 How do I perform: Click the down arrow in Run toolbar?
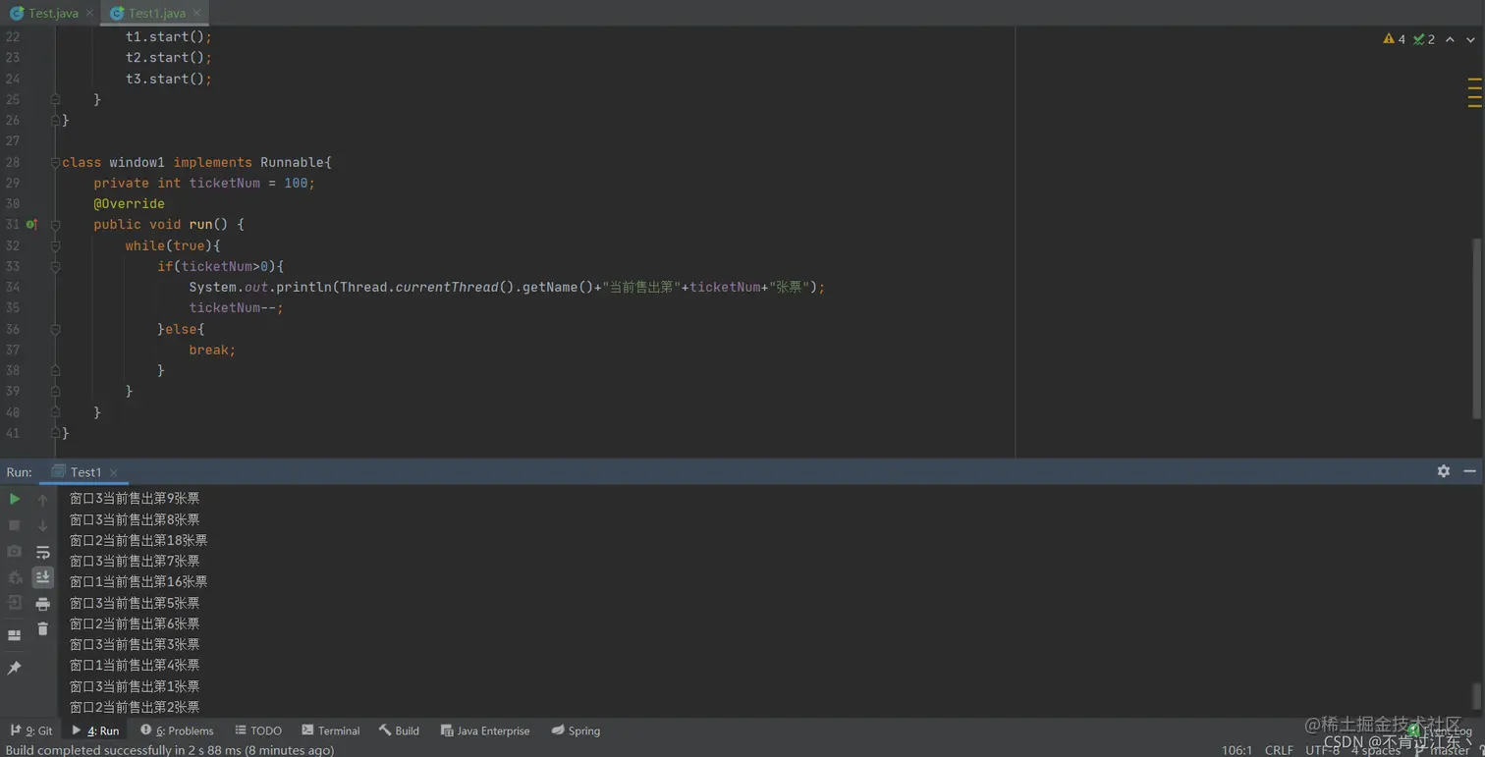[x=42, y=525]
